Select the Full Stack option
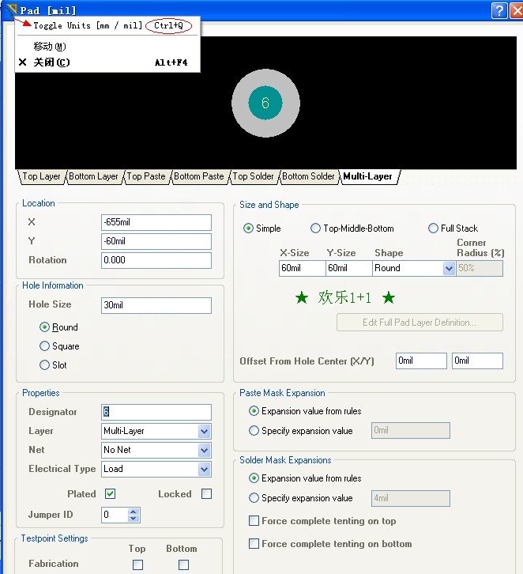 pyautogui.click(x=433, y=228)
